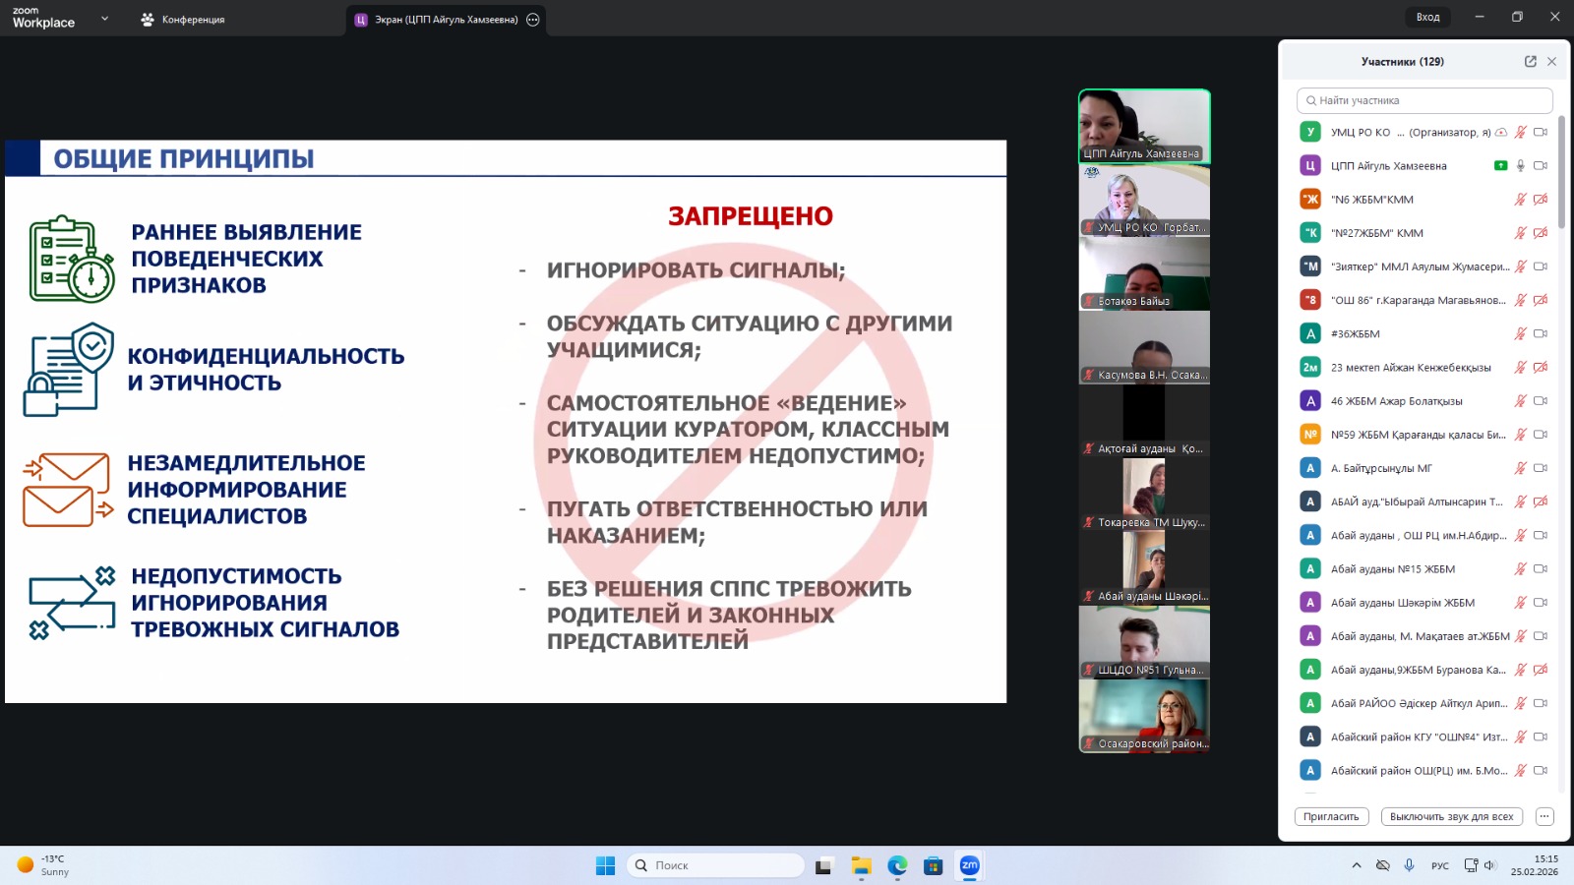Open options on the Экран (ЦПП Айгуль Хамзеевна) tab
The height and width of the screenshot is (885, 1574).
tap(533, 20)
